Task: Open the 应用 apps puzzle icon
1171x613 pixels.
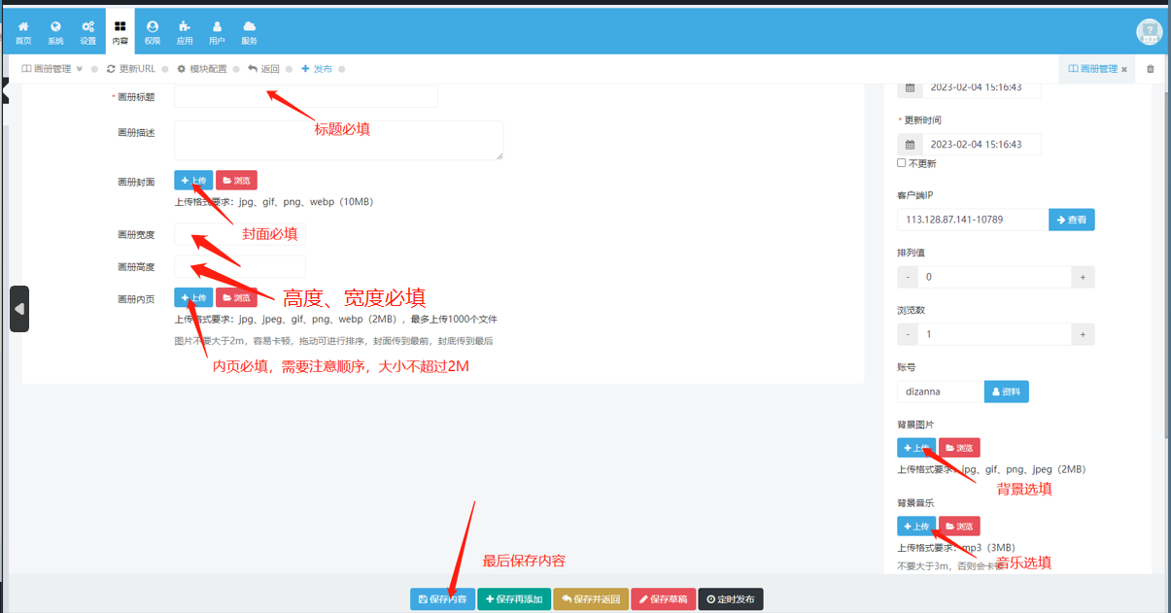Action: click(x=185, y=32)
